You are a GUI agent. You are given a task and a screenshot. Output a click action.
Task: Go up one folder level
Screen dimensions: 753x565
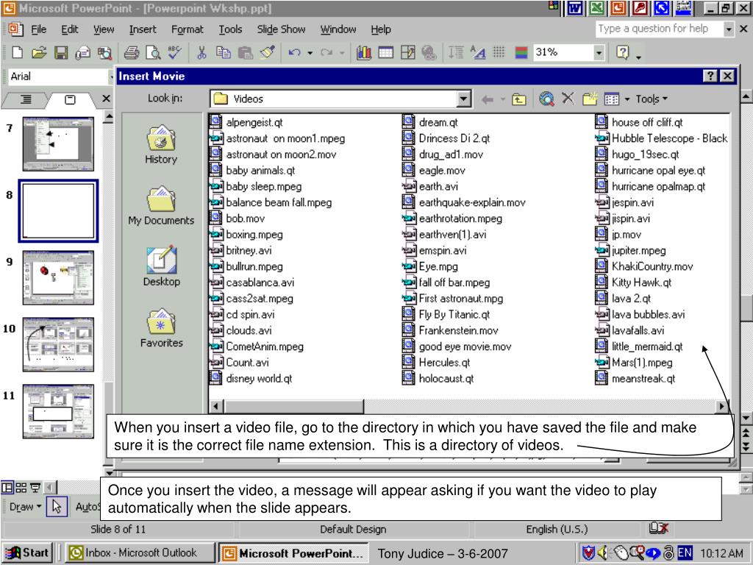[518, 99]
